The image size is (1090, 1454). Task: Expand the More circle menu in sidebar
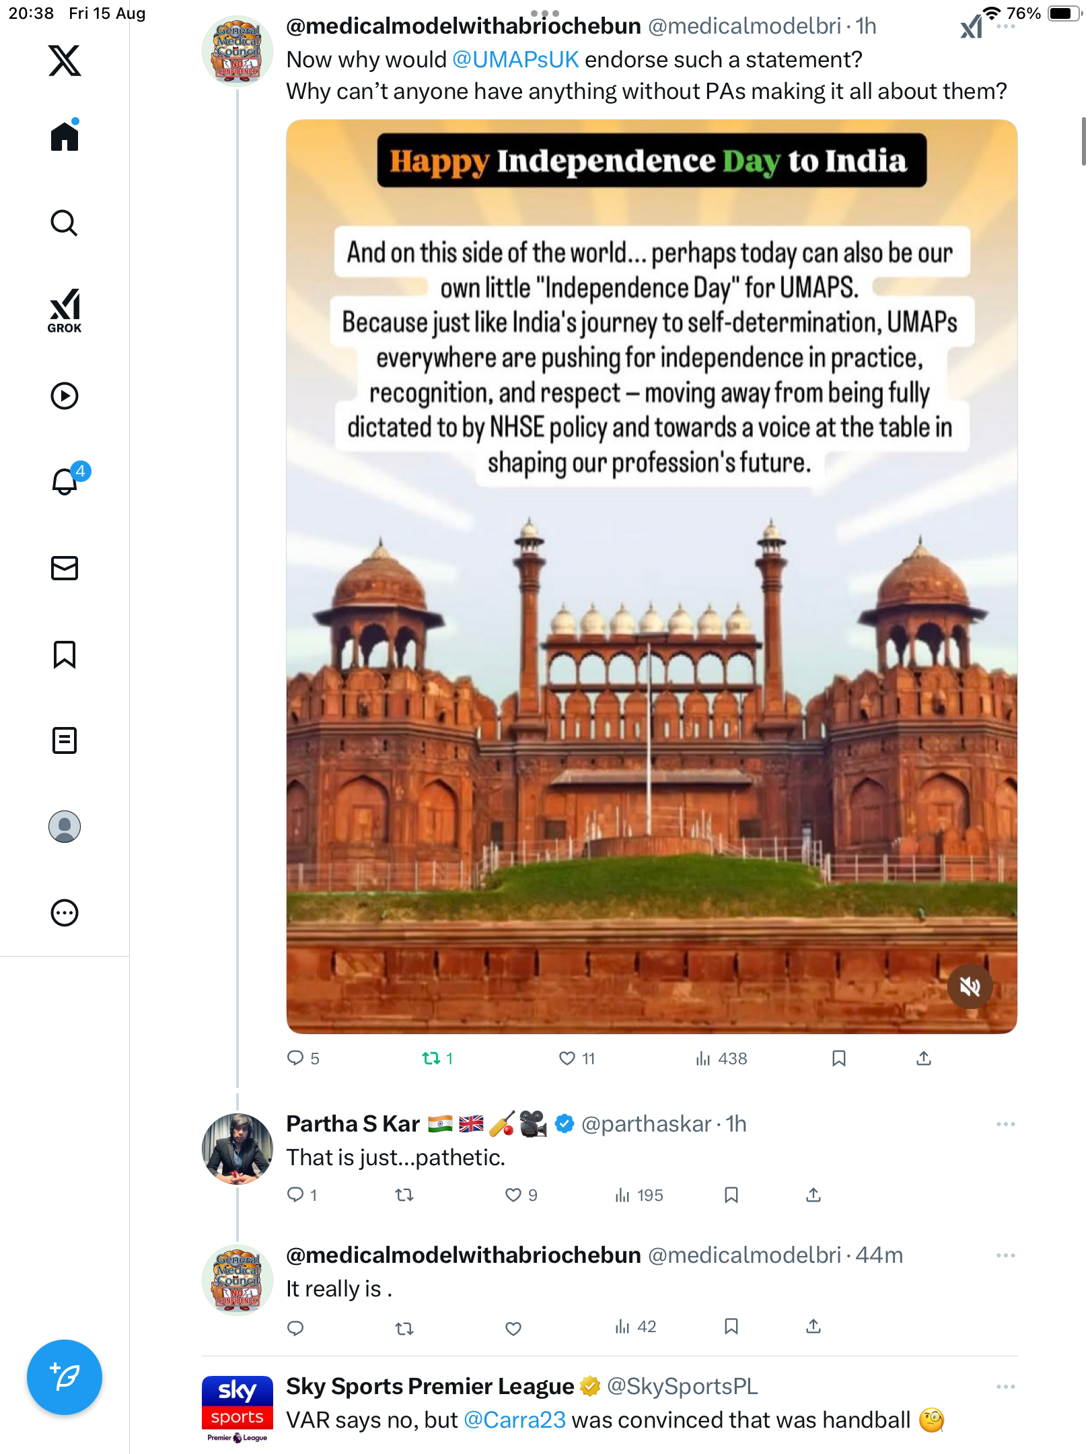point(65,913)
